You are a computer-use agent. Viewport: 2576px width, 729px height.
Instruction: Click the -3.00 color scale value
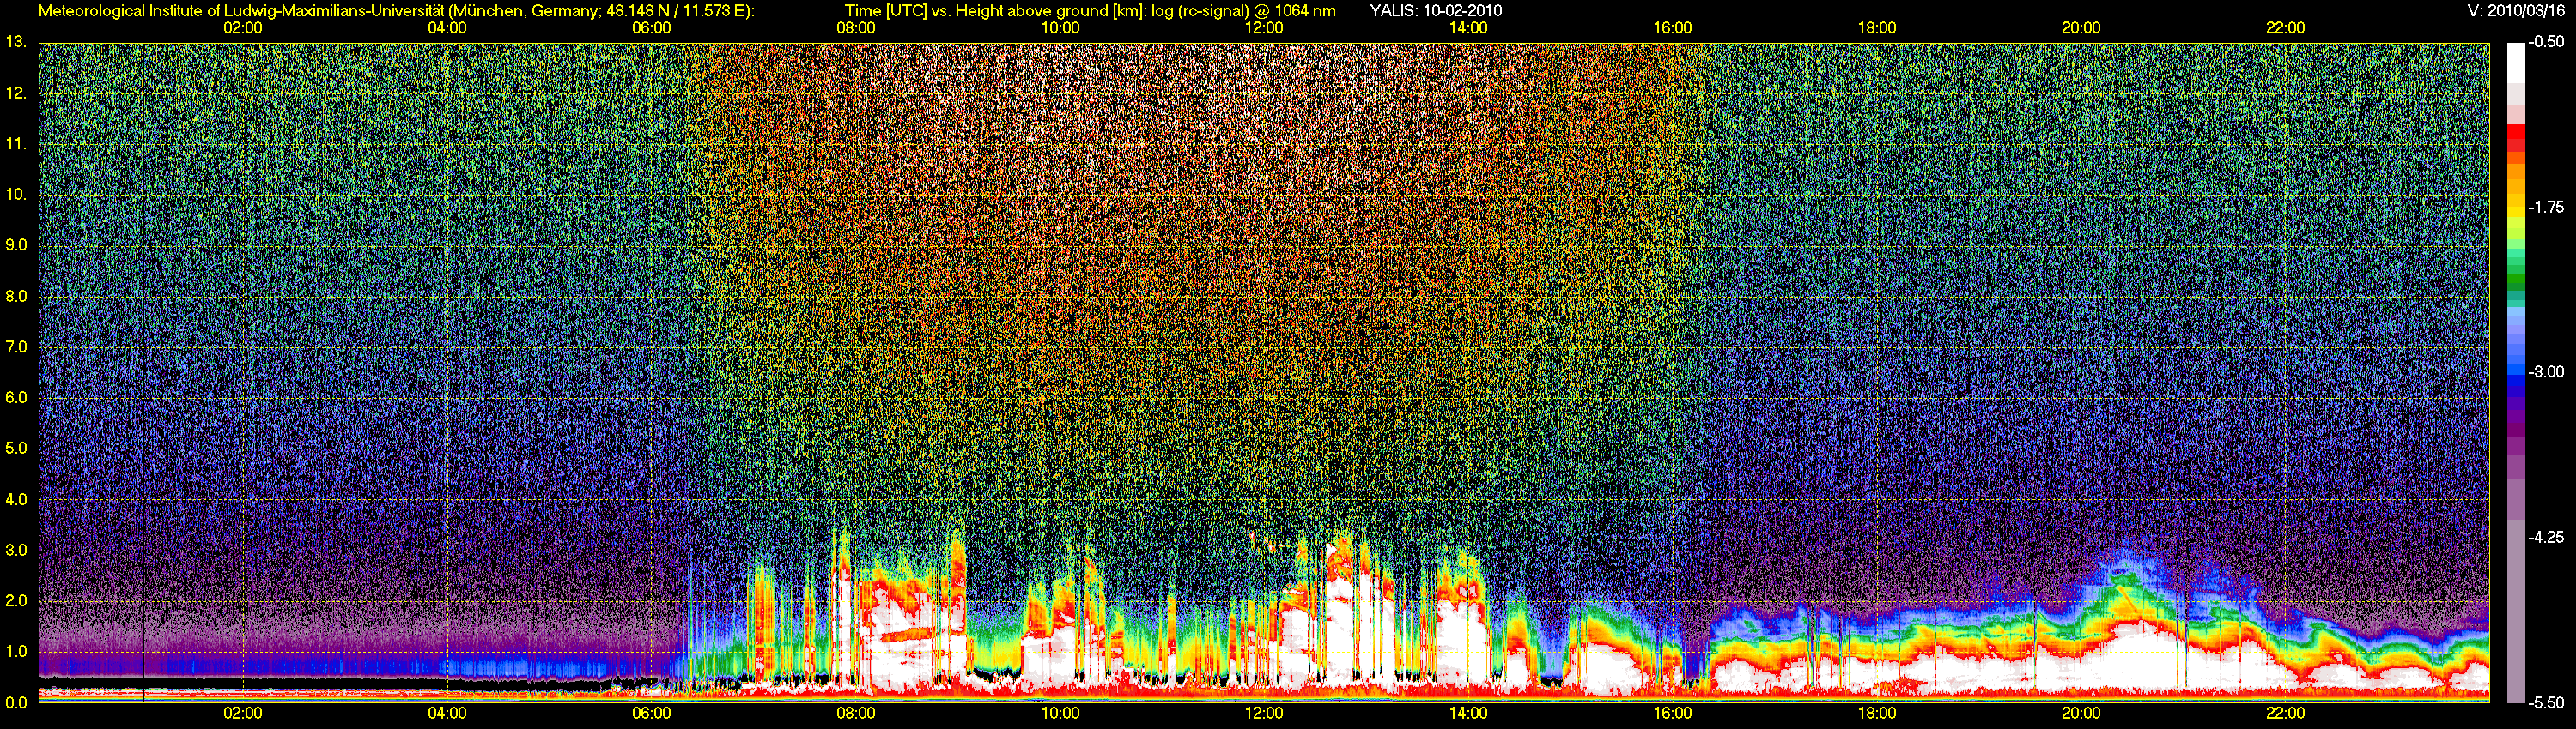2547,371
